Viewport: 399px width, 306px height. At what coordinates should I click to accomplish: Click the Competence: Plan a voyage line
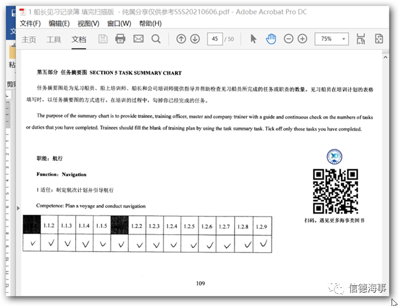pyautogui.click(x=91, y=206)
